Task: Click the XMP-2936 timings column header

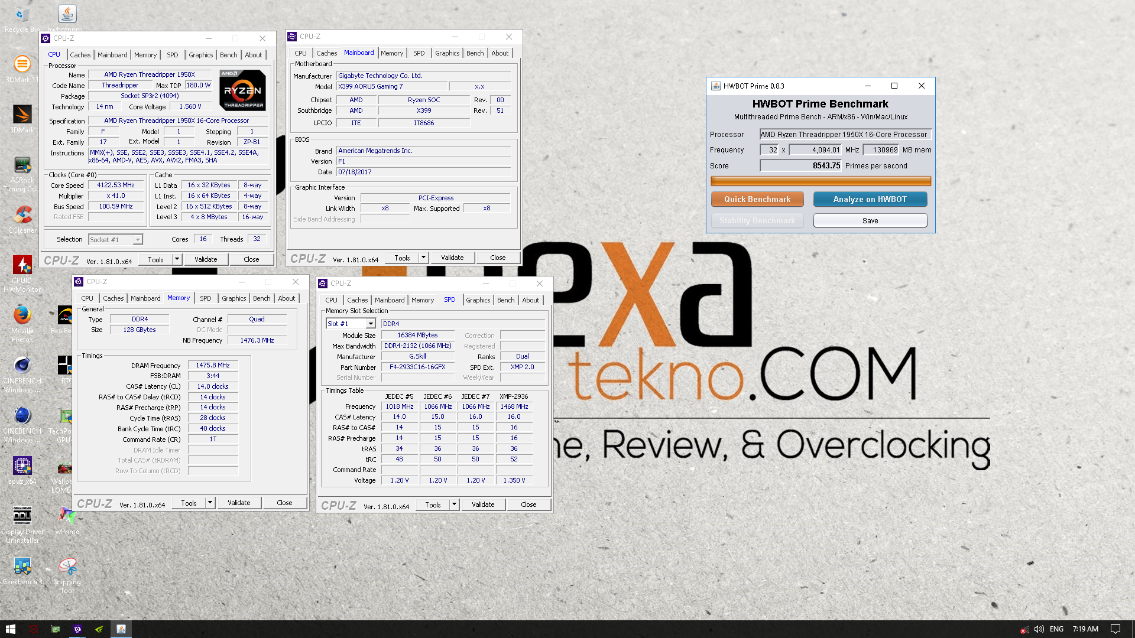Action: (x=514, y=396)
